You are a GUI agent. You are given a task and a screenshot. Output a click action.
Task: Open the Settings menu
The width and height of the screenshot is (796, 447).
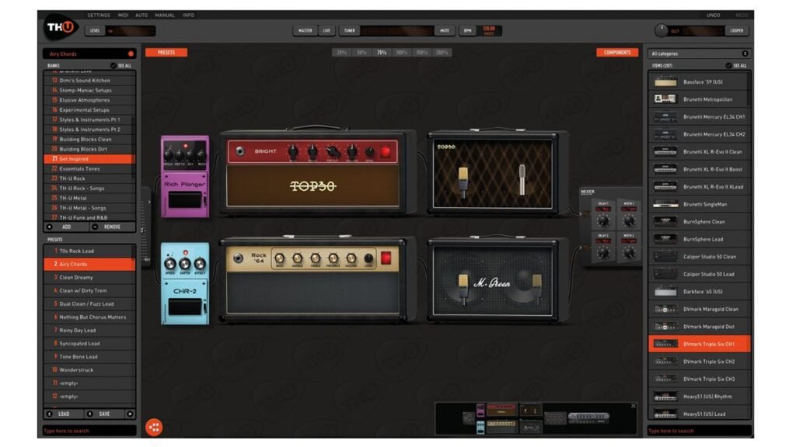click(x=99, y=15)
